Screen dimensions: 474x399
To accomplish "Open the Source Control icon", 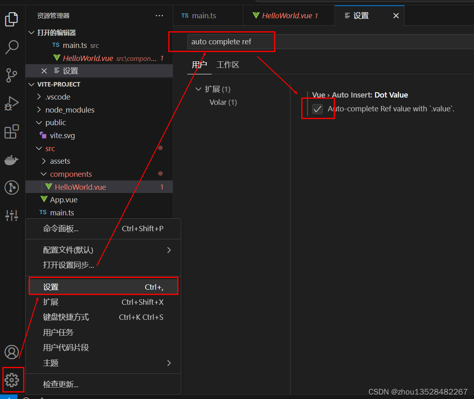I will pyautogui.click(x=12, y=75).
